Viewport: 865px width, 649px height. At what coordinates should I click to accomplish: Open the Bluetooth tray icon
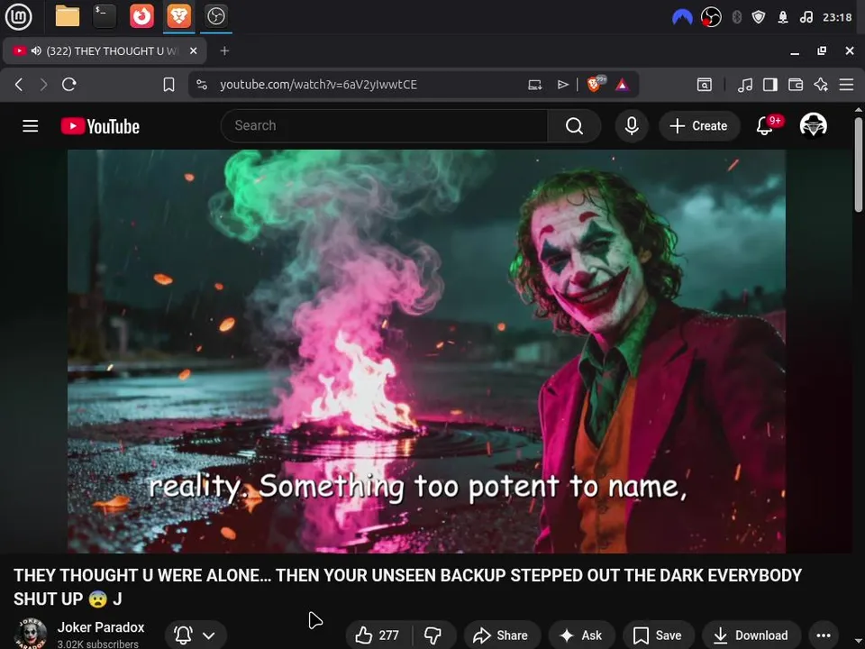(736, 17)
